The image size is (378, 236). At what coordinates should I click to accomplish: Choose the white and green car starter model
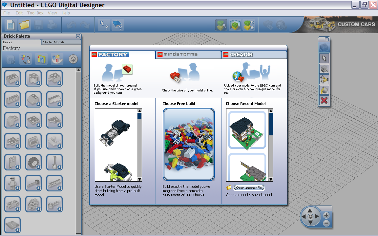[x=118, y=172]
